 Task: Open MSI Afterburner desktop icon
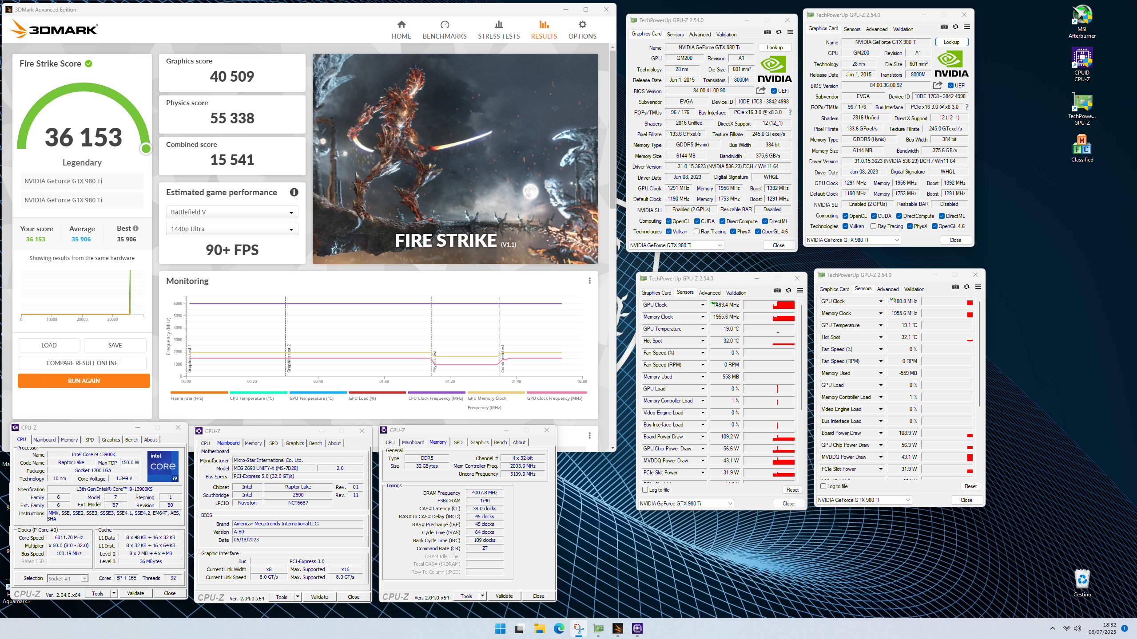pos(1082,22)
